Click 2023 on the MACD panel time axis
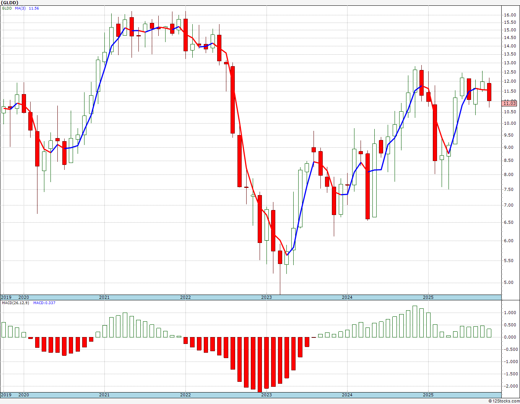Screen dimensions: 520x404 (266, 395)
